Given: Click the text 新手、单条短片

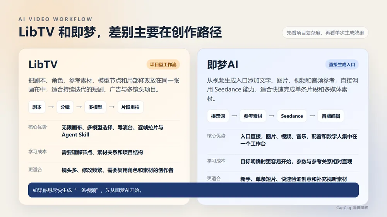Looking at the screenshot, I should (x=294, y=179).
